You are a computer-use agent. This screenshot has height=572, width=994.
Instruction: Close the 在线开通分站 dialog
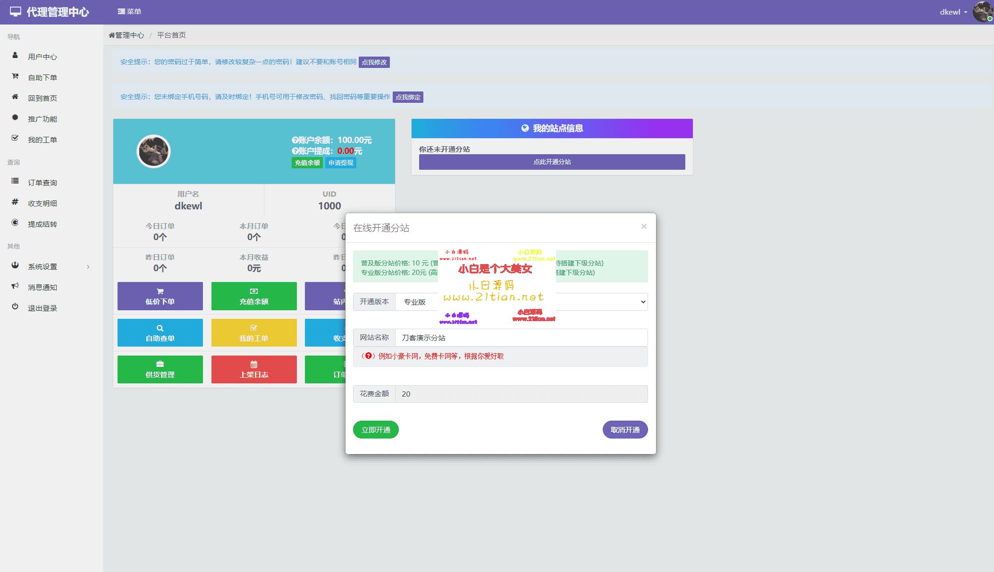644,226
